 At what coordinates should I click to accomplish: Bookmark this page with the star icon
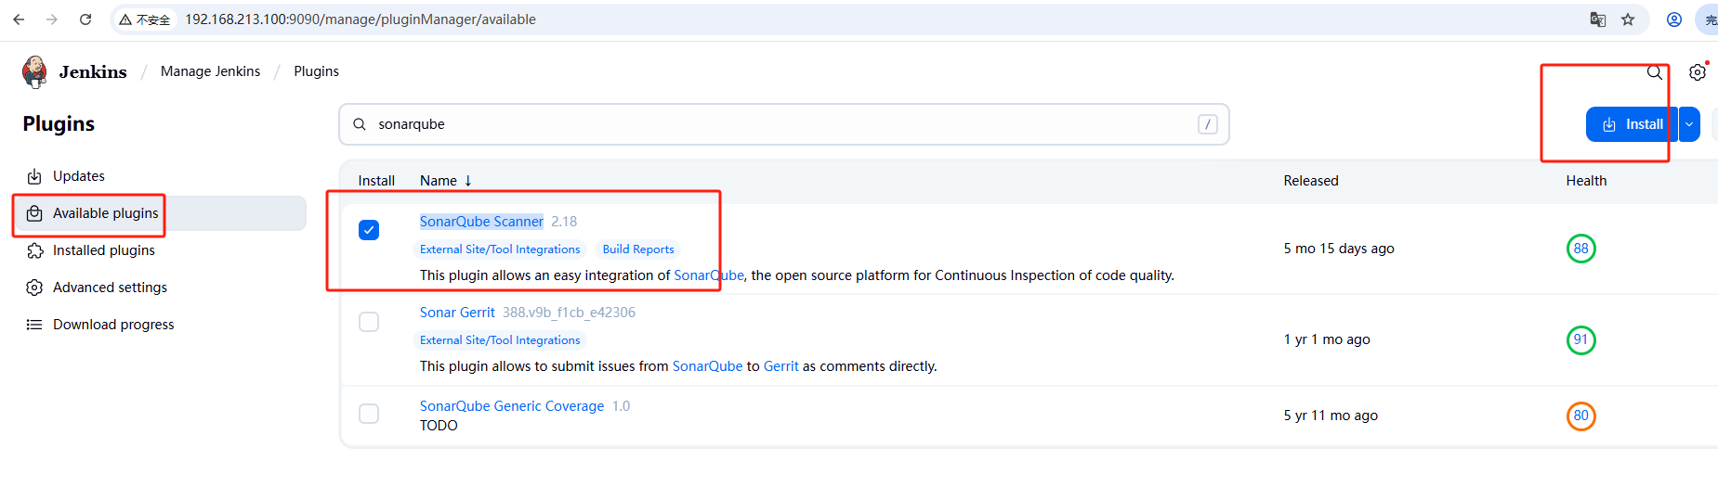(x=1628, y=19)
